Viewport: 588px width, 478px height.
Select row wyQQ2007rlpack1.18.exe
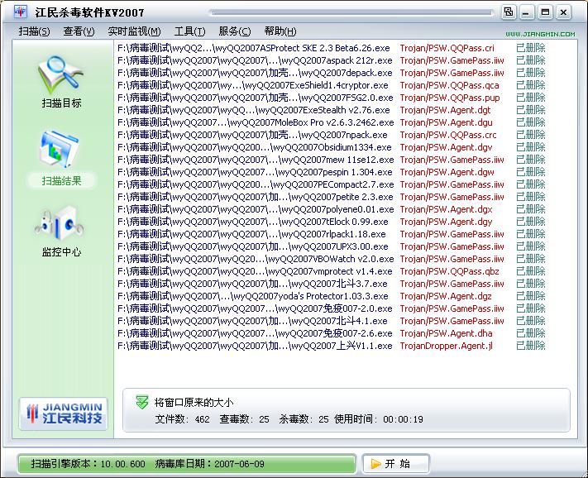pyautogui.click(x=332, y=234)
